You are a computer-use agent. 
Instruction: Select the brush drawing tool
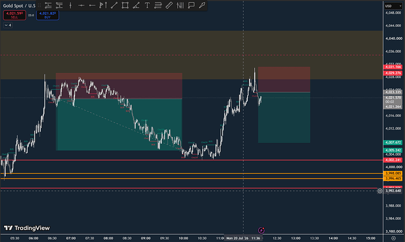pos(202,5)
